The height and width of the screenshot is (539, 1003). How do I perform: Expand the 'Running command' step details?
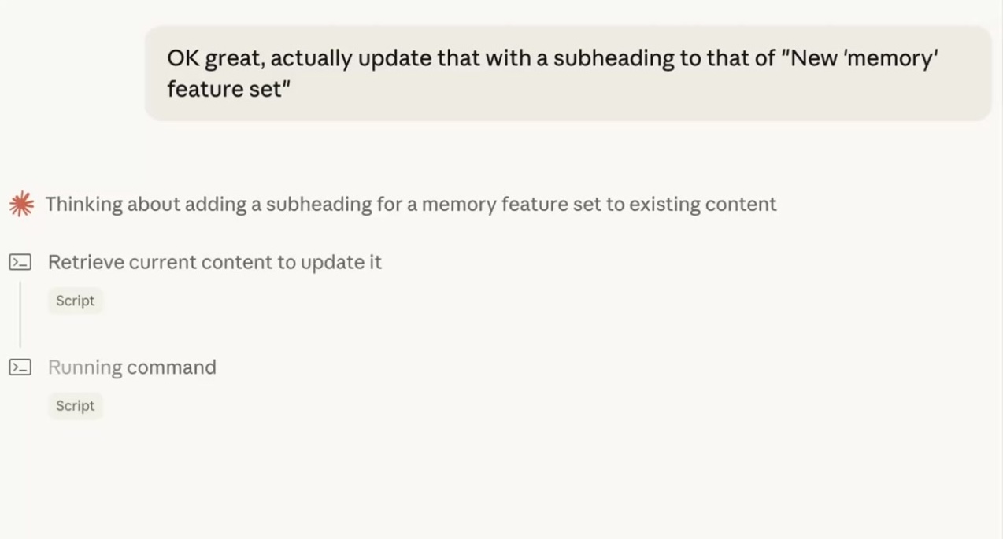131,367
